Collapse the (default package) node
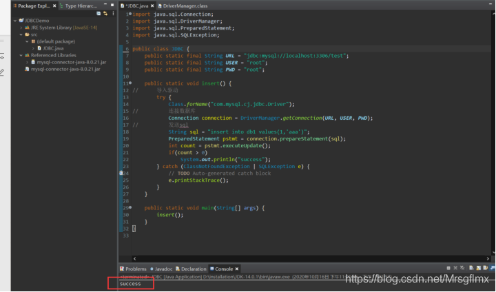The image size is (496, 292). 27,41
